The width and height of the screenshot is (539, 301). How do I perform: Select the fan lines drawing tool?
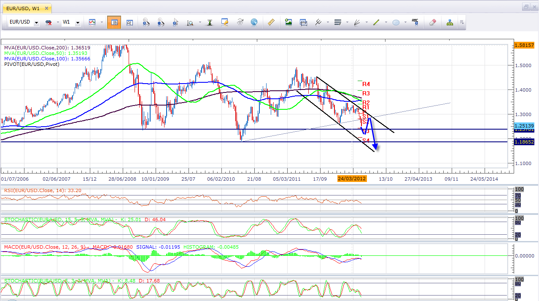pos(357,22)
